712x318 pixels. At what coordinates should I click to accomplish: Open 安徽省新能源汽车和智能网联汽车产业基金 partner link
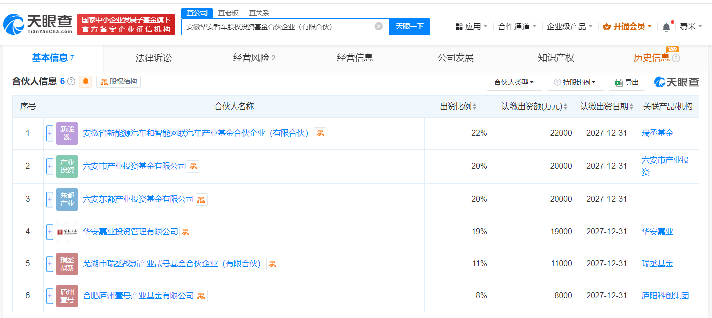196,133
